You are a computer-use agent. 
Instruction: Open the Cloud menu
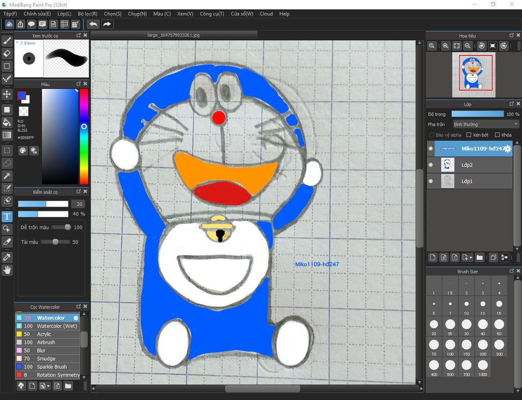pos(266,14)
